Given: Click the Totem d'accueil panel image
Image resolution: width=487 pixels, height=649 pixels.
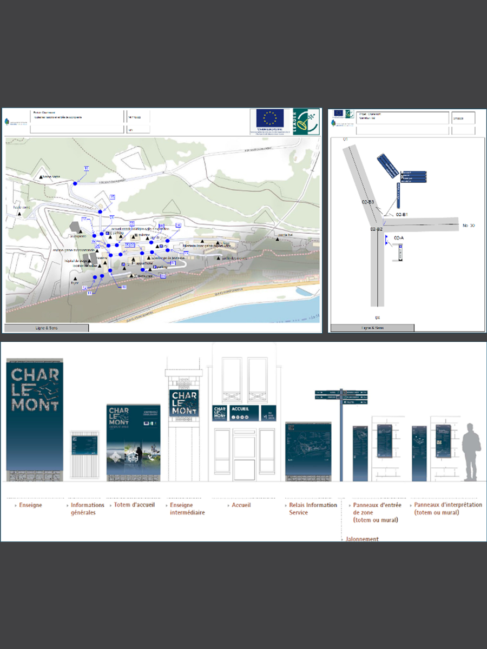Looking at the screenshot, I should point(134,441).
